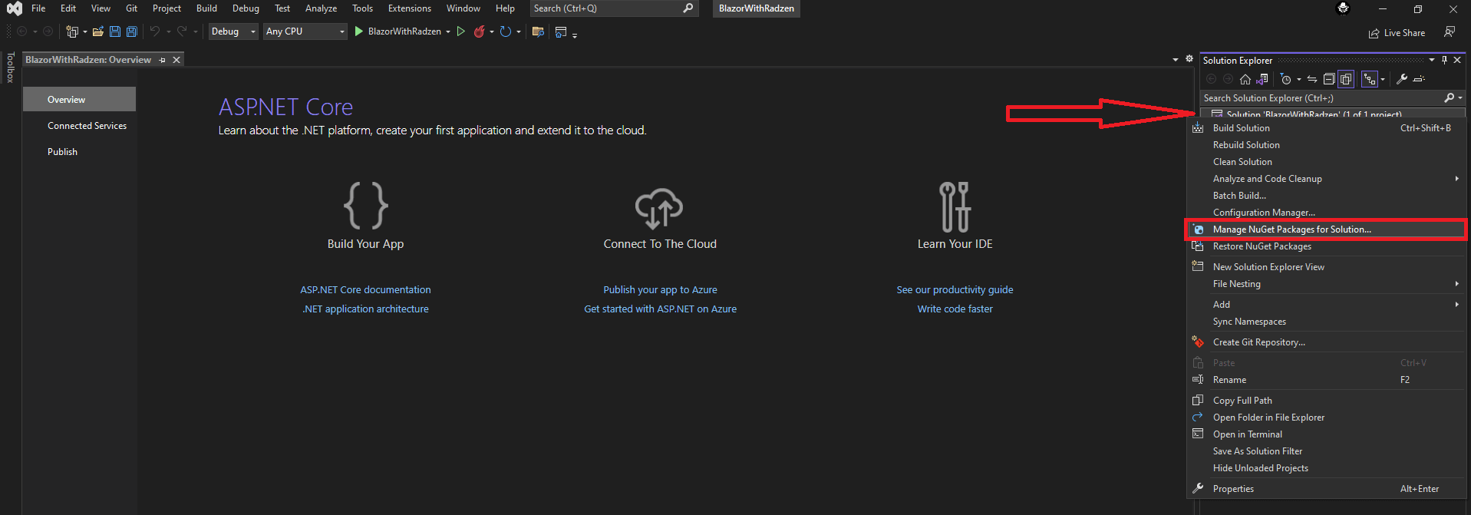Expand the Hot Reload options dropdown arrow

(x=491, y=32)
